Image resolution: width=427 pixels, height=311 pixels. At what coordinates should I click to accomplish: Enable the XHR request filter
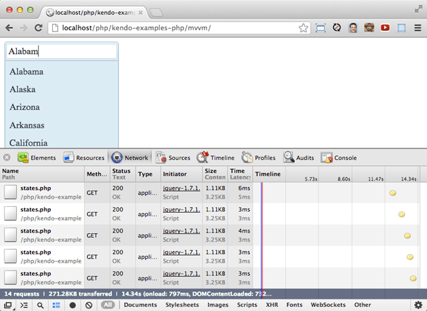tap(272, 305)
